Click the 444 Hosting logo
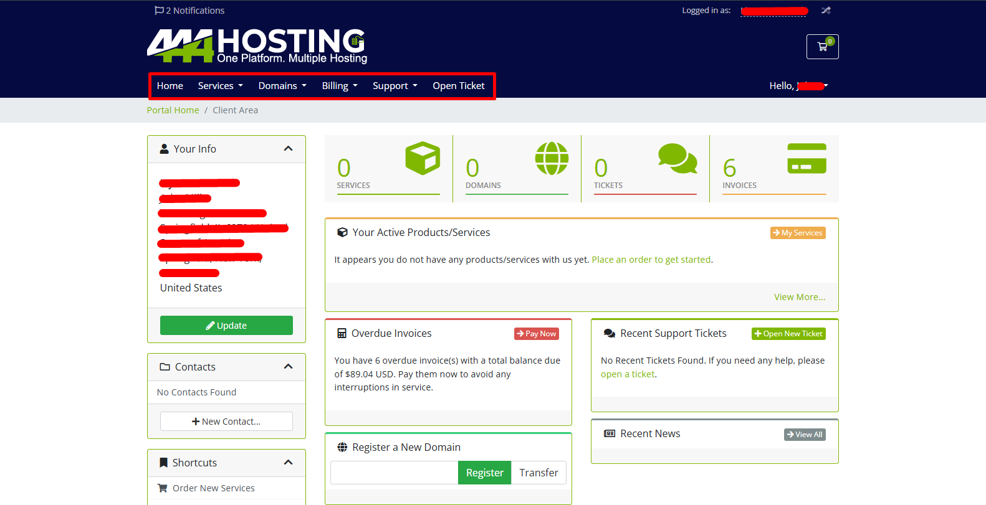This screenshot has height=505, width=986. [257, 46]
